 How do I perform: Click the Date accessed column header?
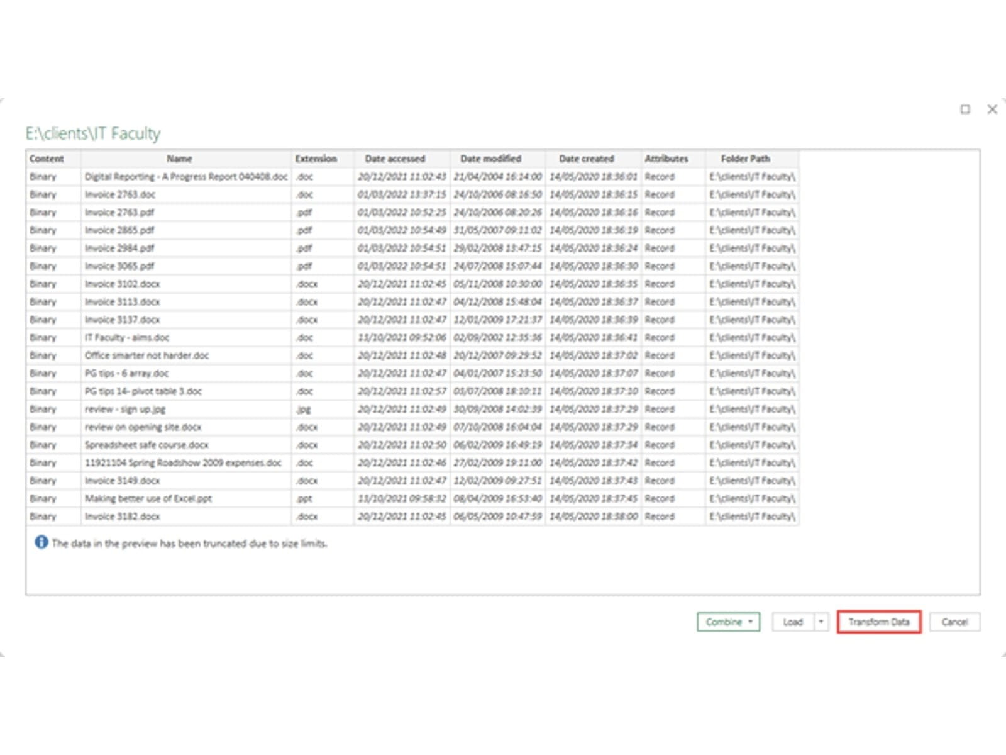pos(395,159)
